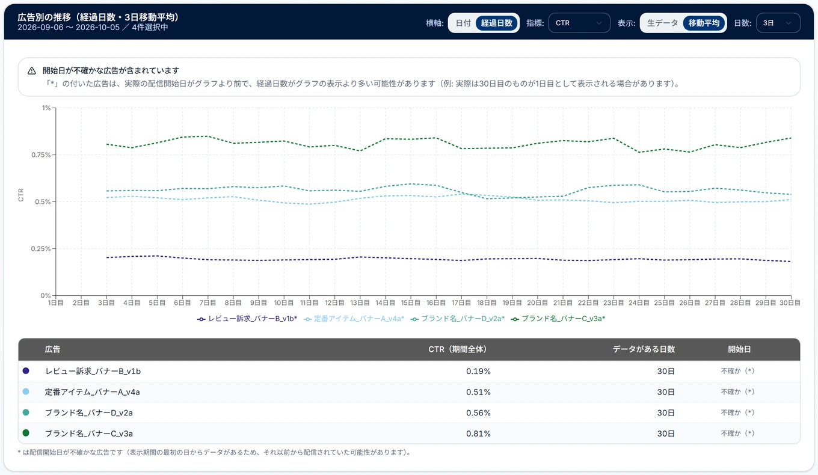
Task: Click the 30日目 x-axis label
Action: click(790, 302)
